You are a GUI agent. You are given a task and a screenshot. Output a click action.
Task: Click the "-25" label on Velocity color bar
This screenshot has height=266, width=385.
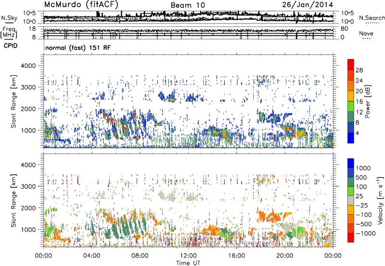pos(362,206)
